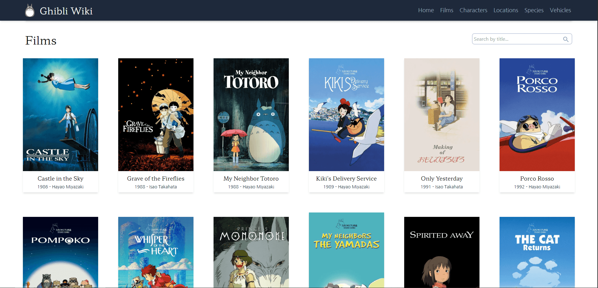Image resolution: width=598 pixels, height=288 pixels.
Task: Select Grave of the Fireflies poster
Action: coord(156,114)
